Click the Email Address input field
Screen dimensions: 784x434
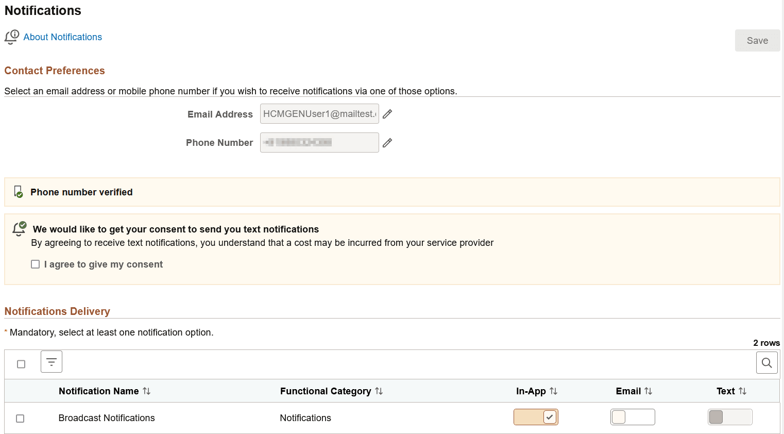(319, 113)
